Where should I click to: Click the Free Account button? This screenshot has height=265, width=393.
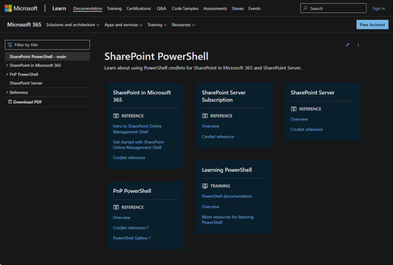[372, 25]
